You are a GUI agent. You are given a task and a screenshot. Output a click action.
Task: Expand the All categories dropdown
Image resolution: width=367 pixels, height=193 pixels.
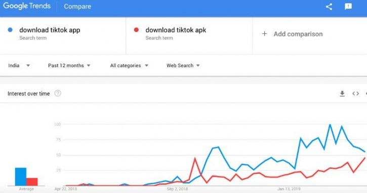click(x=129, y=65)
